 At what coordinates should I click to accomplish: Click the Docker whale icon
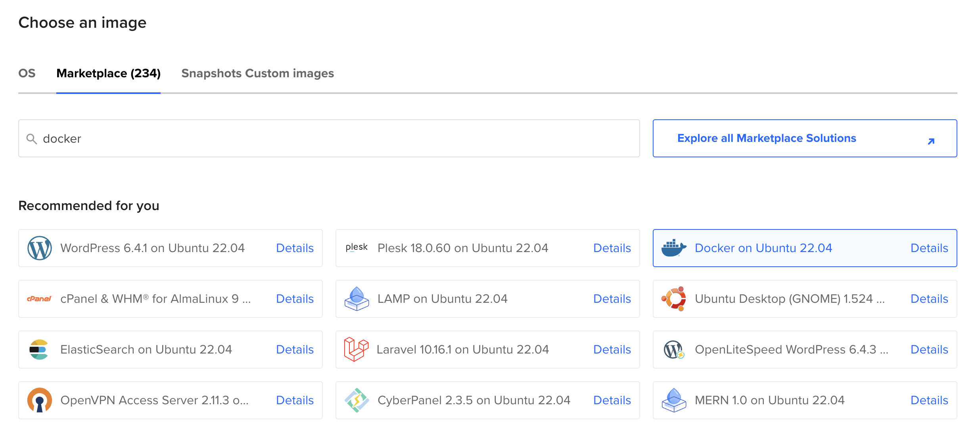coord(674,248)
